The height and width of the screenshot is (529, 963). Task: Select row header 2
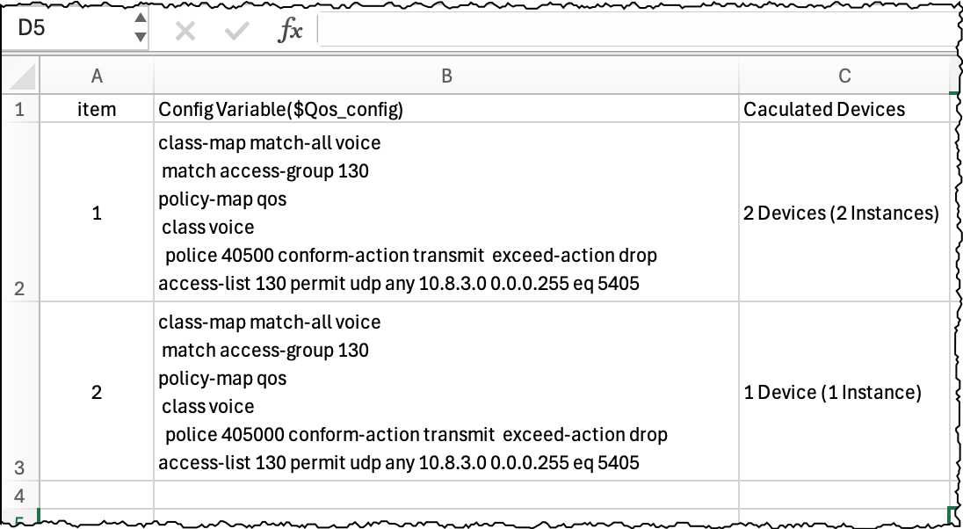tap(19, 288)
